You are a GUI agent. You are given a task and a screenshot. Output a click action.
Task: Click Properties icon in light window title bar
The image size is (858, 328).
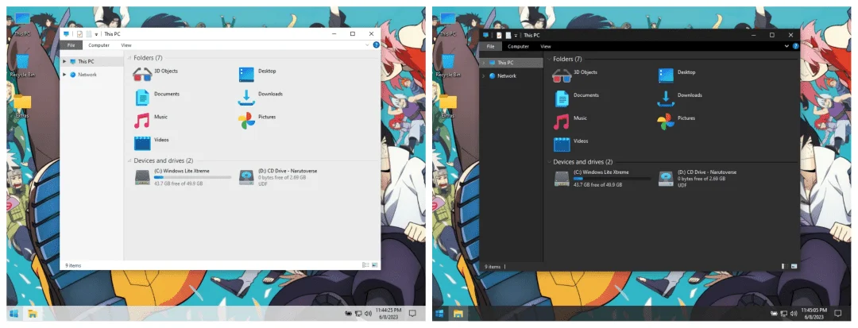pyautogui.click(x=79, y=34)
